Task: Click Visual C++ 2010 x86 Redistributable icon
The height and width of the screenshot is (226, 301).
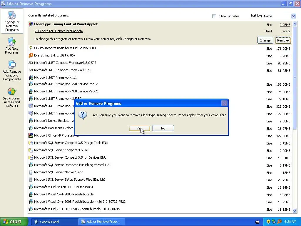Action: (x=31, y=209)
